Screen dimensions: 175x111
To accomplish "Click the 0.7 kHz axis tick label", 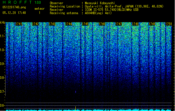I will [x=2, y=92].
